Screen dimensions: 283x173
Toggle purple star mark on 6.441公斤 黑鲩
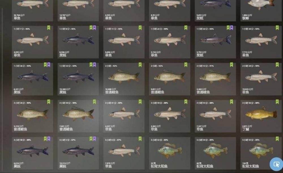(49, 65)
